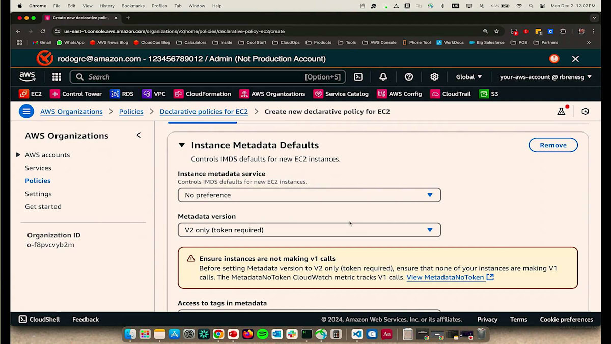Open macOS Spotlight search in menu bar
The height and width of the screenshot is (344, 611).
(x=531, y=6)
